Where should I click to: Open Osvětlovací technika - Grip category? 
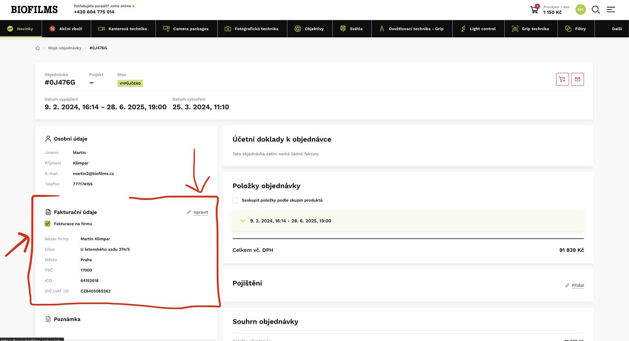tap(412, 29)
